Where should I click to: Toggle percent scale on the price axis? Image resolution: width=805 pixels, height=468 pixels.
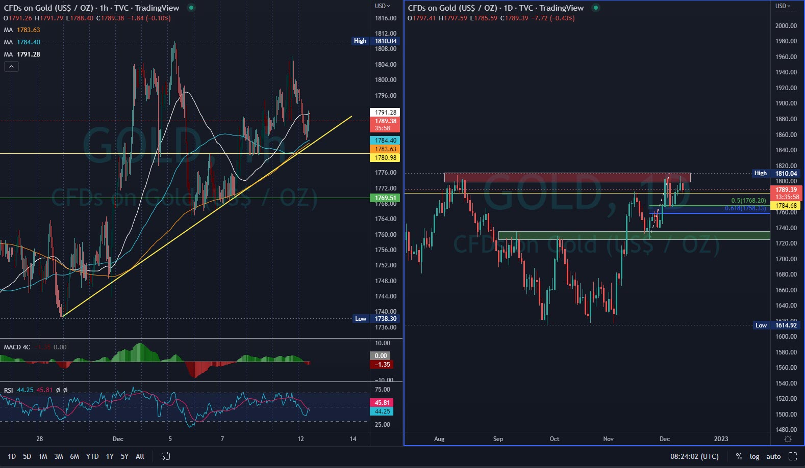pos(739,456)
